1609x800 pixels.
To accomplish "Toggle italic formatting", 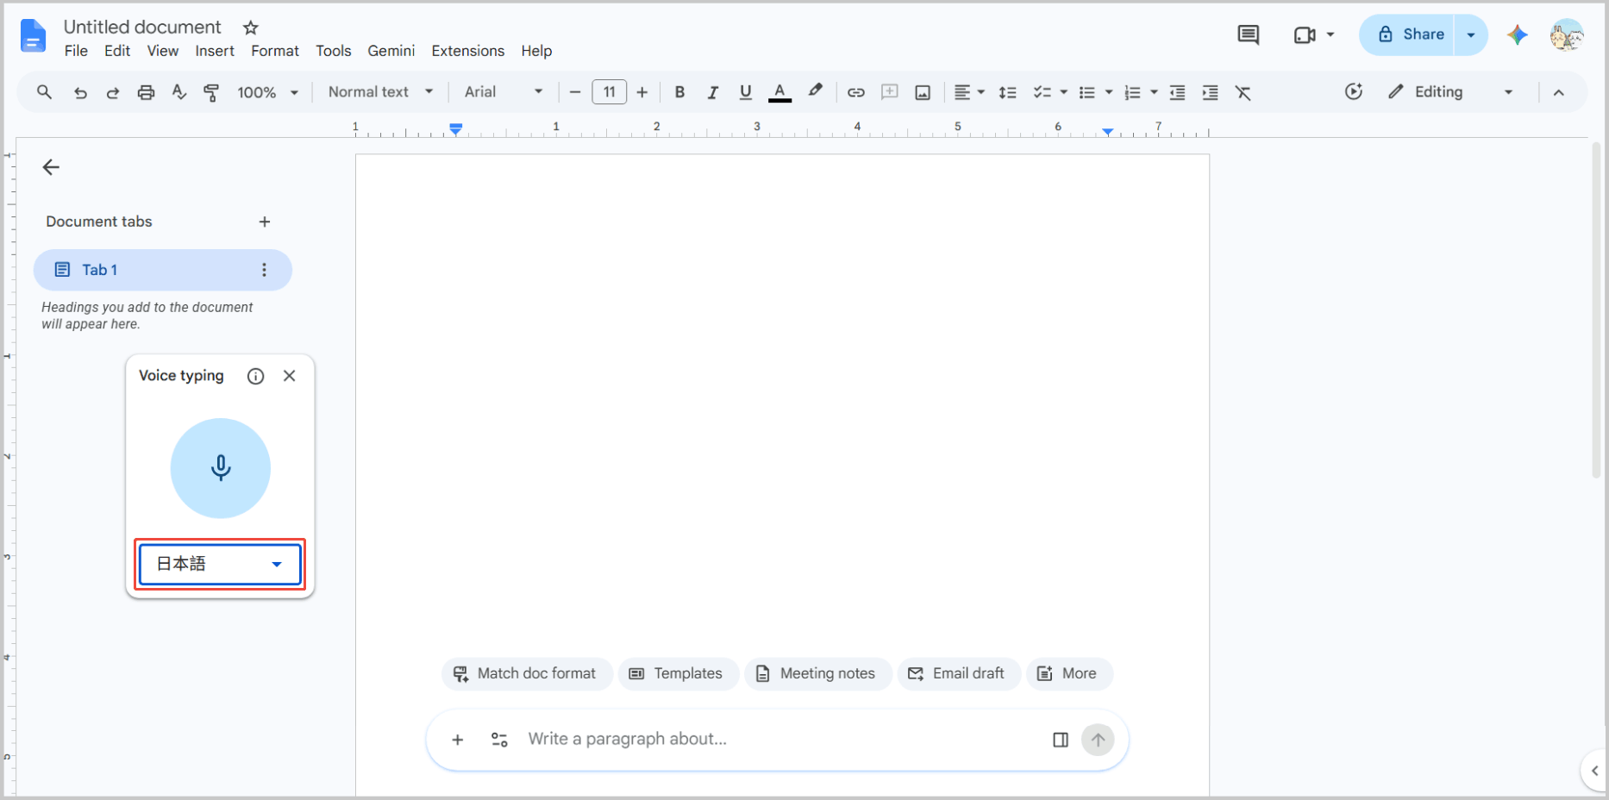I will 712,92.
